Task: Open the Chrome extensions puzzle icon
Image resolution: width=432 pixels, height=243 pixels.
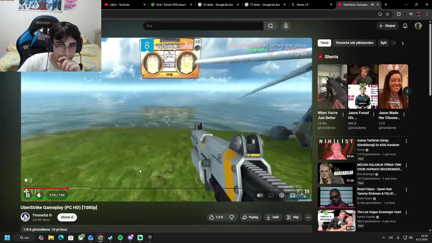Action: click(x=399, y=14)
